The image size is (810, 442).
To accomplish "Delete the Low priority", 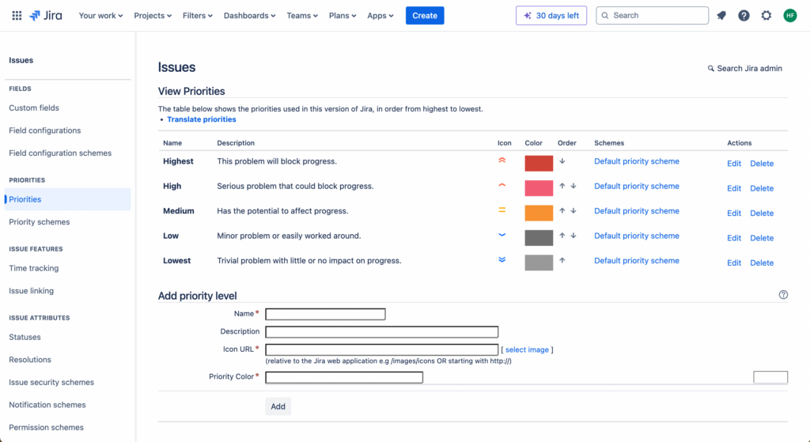I will [x=762, y=238].
